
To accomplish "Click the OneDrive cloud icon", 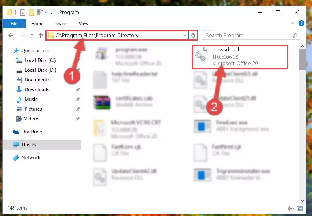I will pyautogui.click(x=16, y=132).
